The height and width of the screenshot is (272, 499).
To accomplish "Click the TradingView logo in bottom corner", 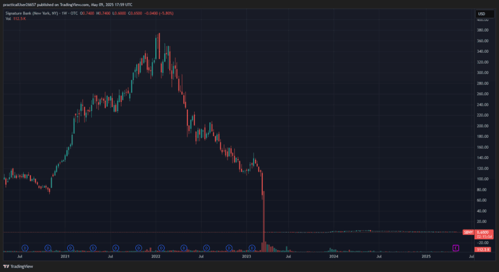I will (x=18, y=266).
